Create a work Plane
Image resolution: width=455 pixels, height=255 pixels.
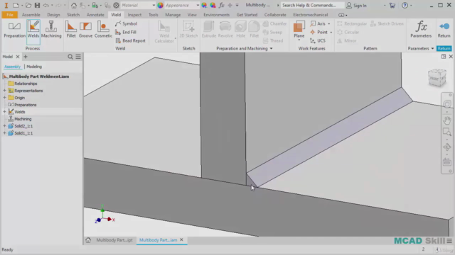click(x=299, y=30)
